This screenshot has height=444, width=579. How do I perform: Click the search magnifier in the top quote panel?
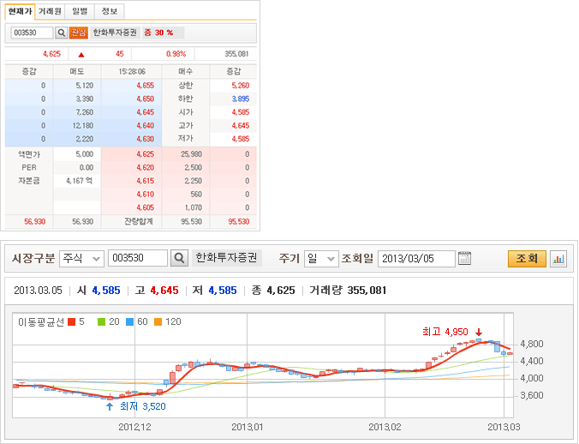point(61,33)
